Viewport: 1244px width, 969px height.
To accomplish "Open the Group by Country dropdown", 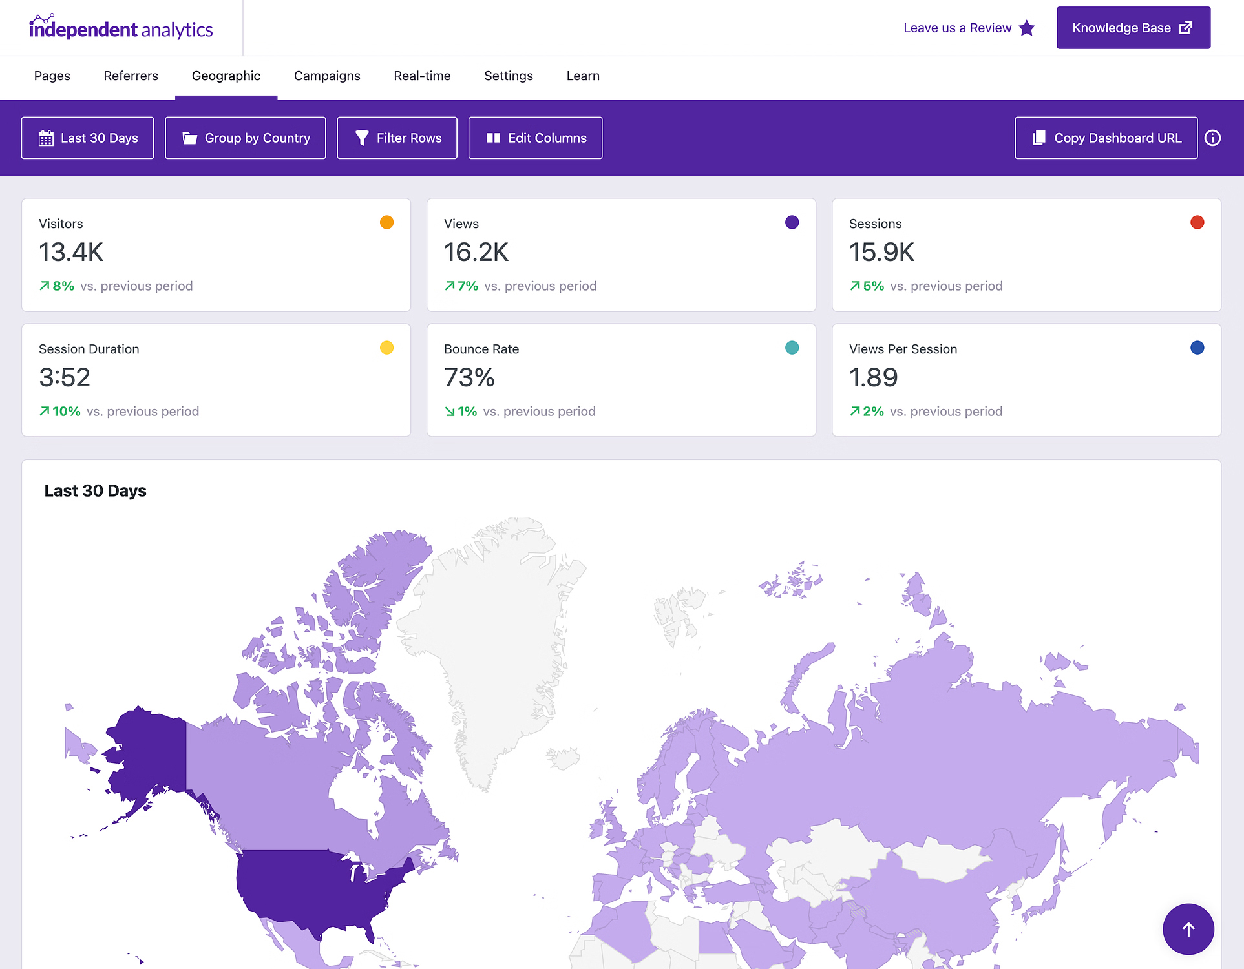I will click(x=246, y=138).
